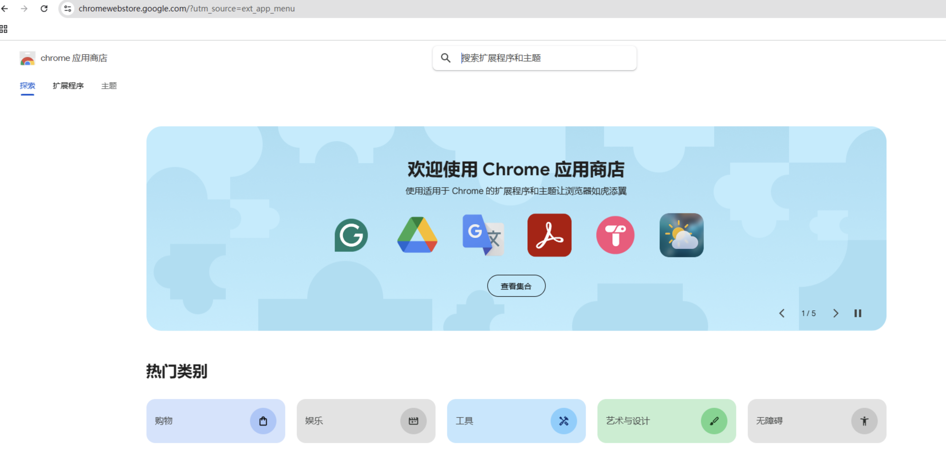
Task: Click the Chrome Web Store logo
Action: click(27, 58)
